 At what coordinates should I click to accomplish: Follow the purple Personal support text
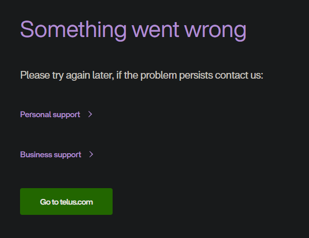pyautogui.click(x=50, y=115)
